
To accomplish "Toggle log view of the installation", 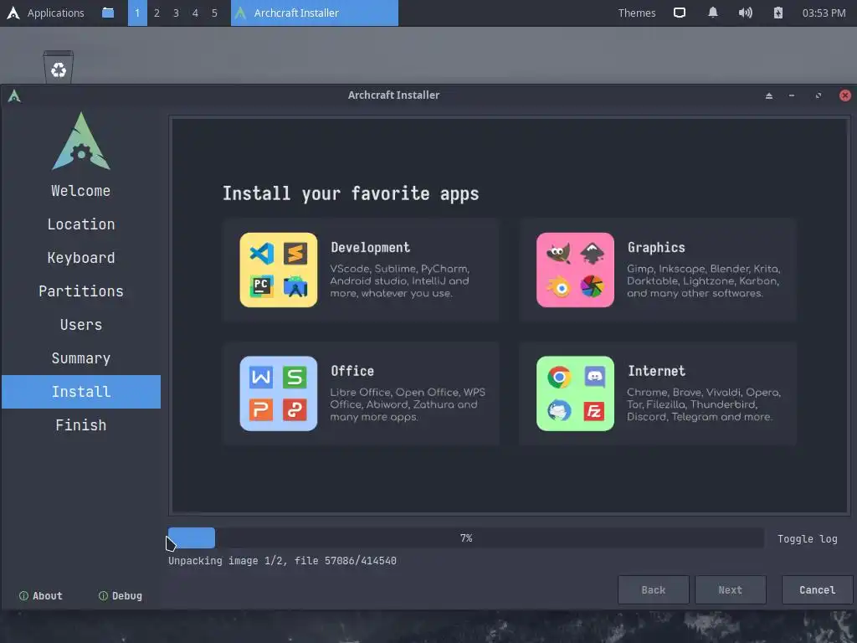I will coord(808,538).
